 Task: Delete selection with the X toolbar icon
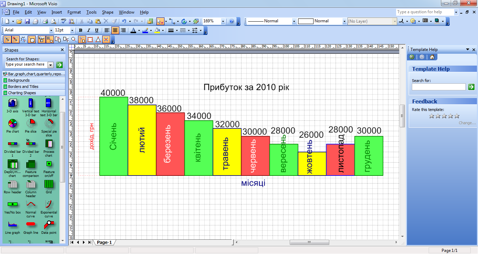106,21
